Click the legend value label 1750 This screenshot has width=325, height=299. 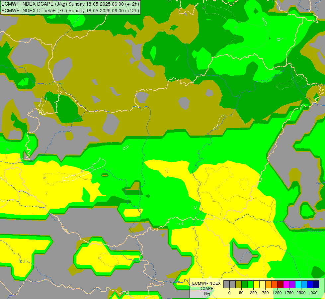point(289,293)
